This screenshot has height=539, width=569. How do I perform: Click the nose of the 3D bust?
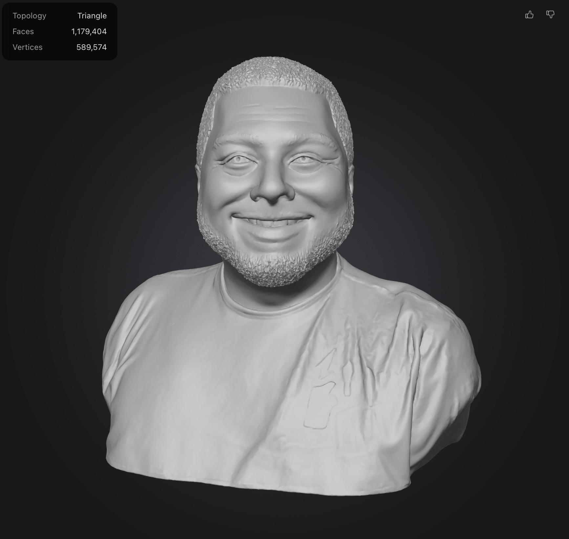272,190
